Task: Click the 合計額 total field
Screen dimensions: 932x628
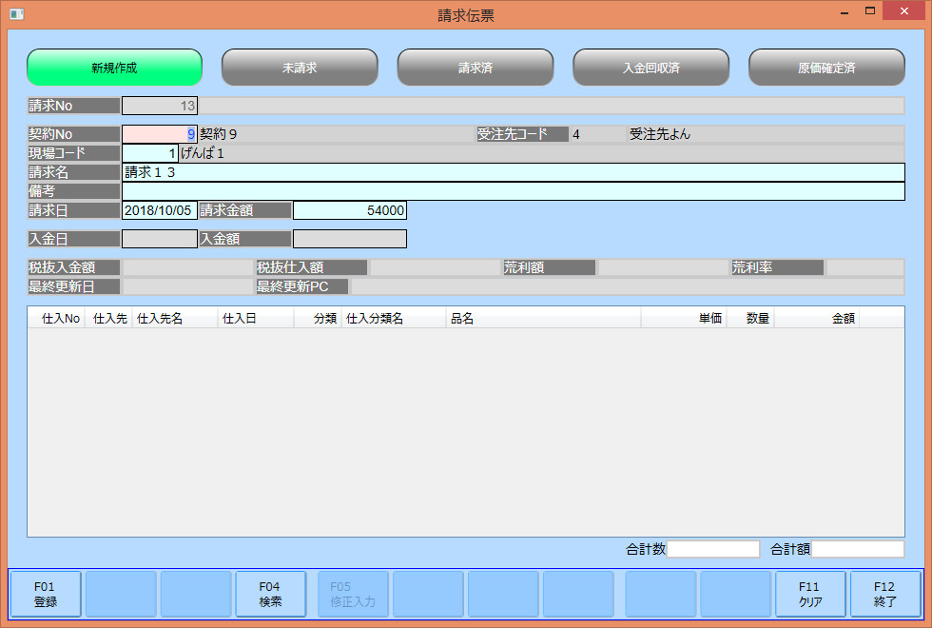Action: [857, 549]
